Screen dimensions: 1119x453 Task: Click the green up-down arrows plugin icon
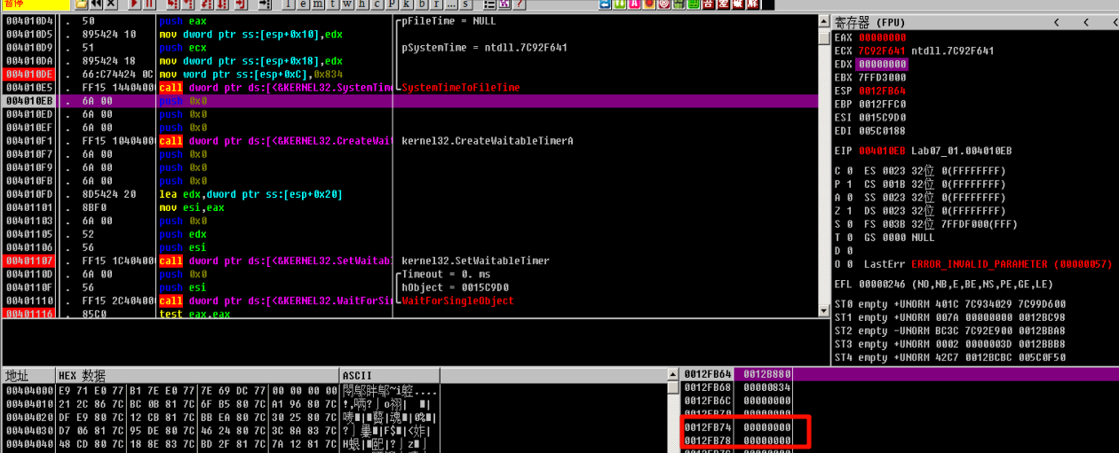pos(620,4)
